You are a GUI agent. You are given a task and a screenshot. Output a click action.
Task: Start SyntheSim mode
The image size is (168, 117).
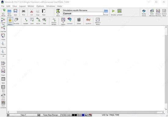[119, 12]
